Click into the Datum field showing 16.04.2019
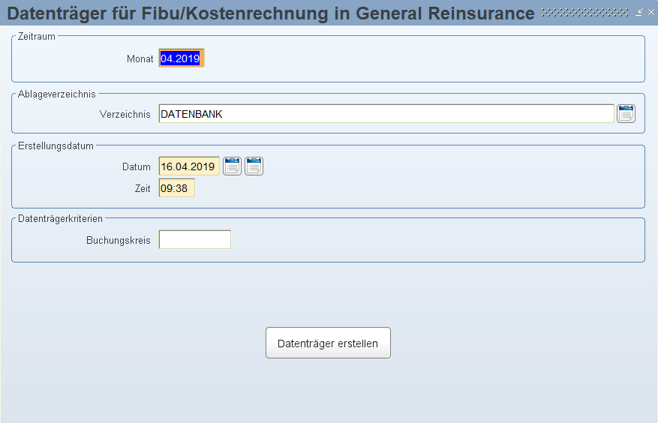Screen dimensions: 658x423 pyautogui.click(x=189, y=166)
